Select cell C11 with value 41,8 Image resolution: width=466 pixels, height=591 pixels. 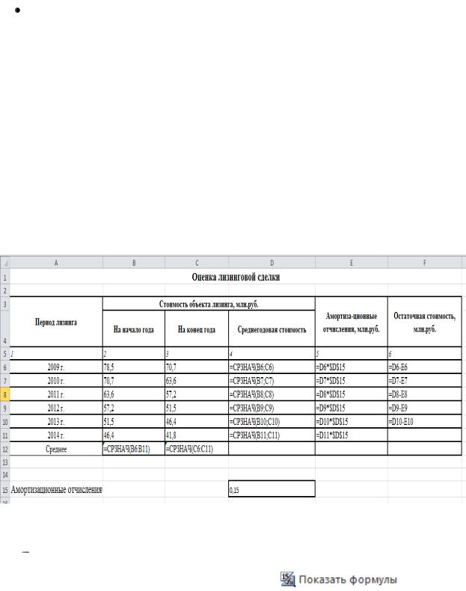(x=197, y=435)
